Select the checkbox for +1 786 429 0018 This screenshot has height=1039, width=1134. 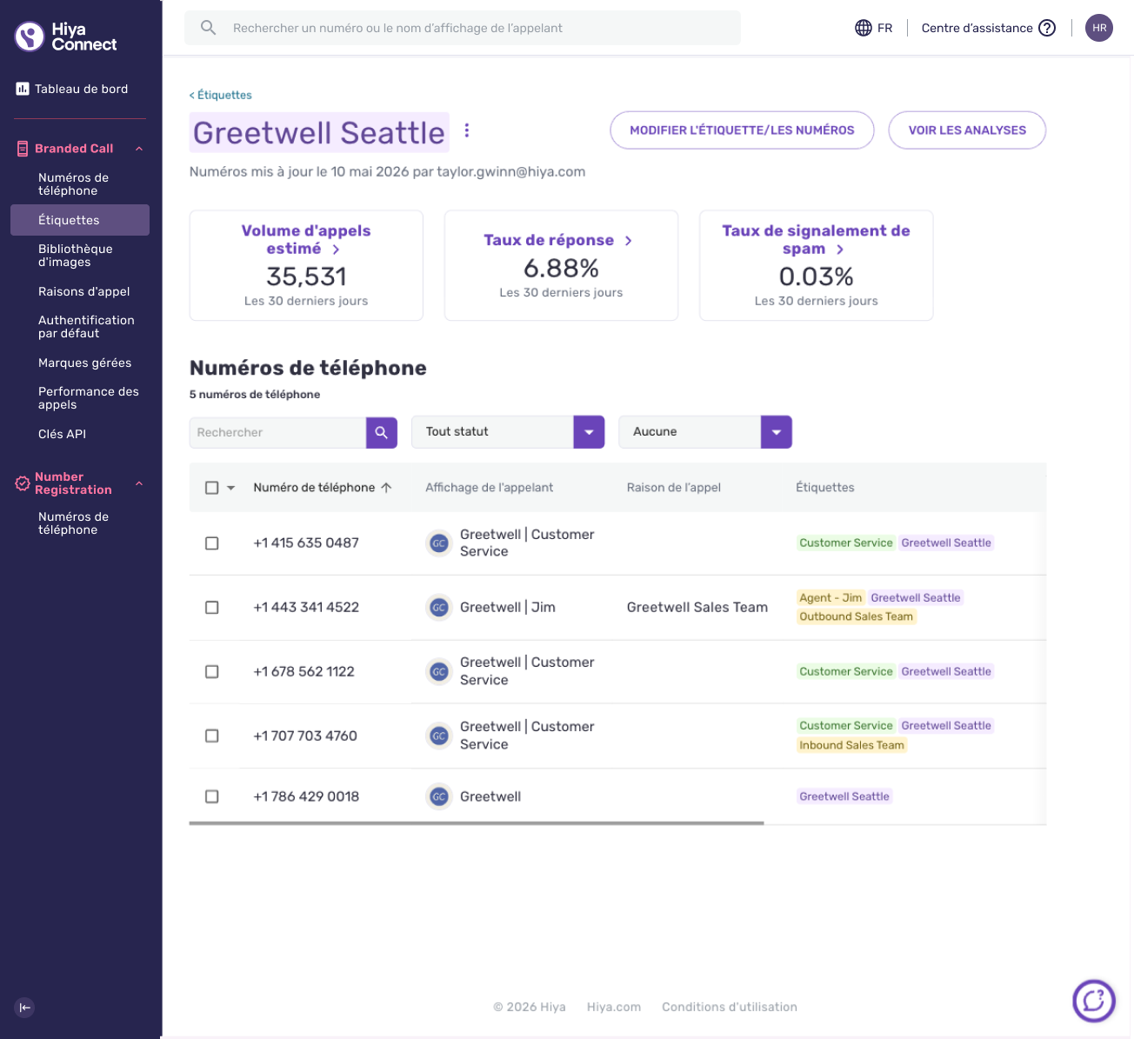[211, 796]
